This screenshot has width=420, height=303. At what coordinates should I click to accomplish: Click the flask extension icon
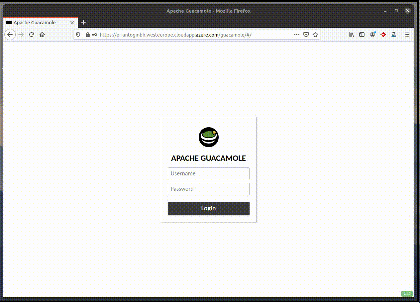(394, 35)
